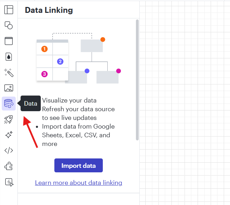Open the rocket quick-actions icon
The height and width of the screenshot is (205, 230).
point(9,119)
